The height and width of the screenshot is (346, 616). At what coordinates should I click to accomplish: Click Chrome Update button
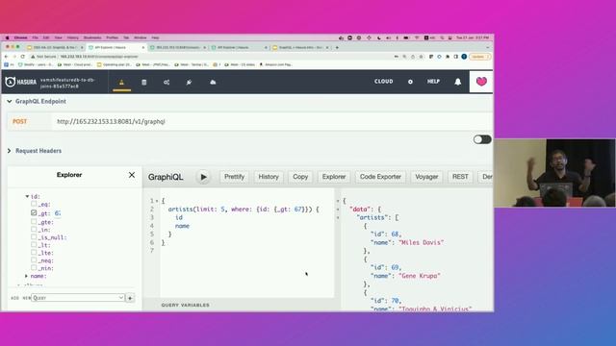[x=480, y=57]
